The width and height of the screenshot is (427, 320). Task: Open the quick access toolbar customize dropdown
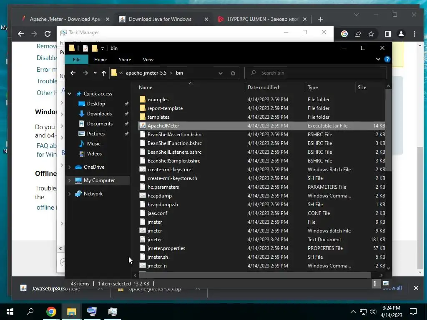(x=103, y=48)
